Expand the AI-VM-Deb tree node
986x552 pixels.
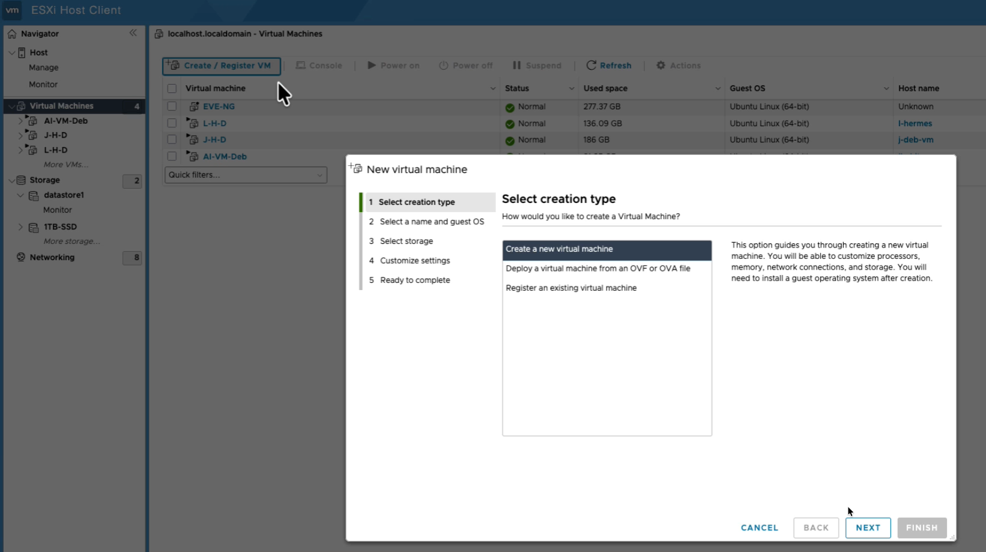tap(20, 121)
